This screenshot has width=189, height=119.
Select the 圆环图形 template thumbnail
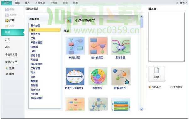[x=98, y=76]
